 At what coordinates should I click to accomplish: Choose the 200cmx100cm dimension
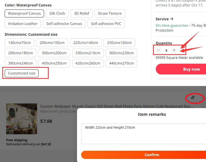pos(52,43)
